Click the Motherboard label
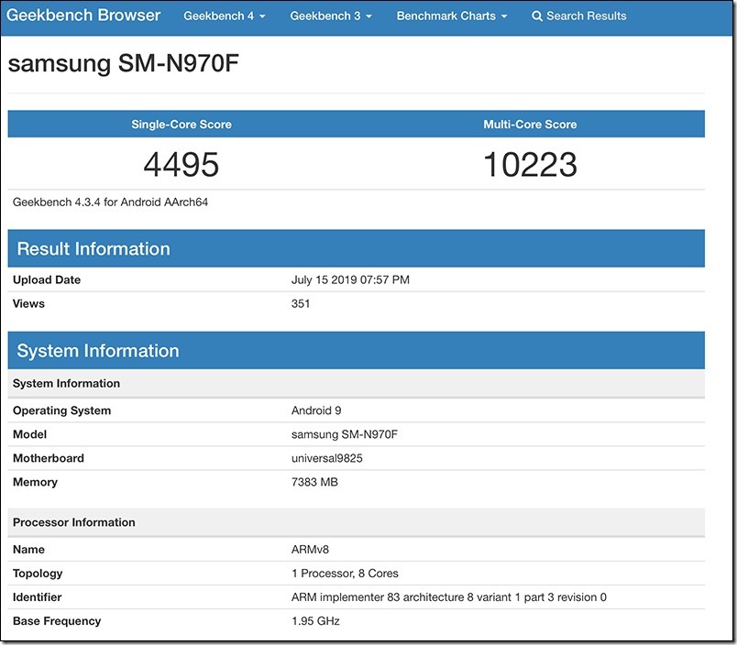This screenshot has height=645, width=737. (49, 458)
